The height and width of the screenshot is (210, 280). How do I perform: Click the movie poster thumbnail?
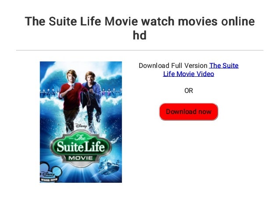(81, 122)
